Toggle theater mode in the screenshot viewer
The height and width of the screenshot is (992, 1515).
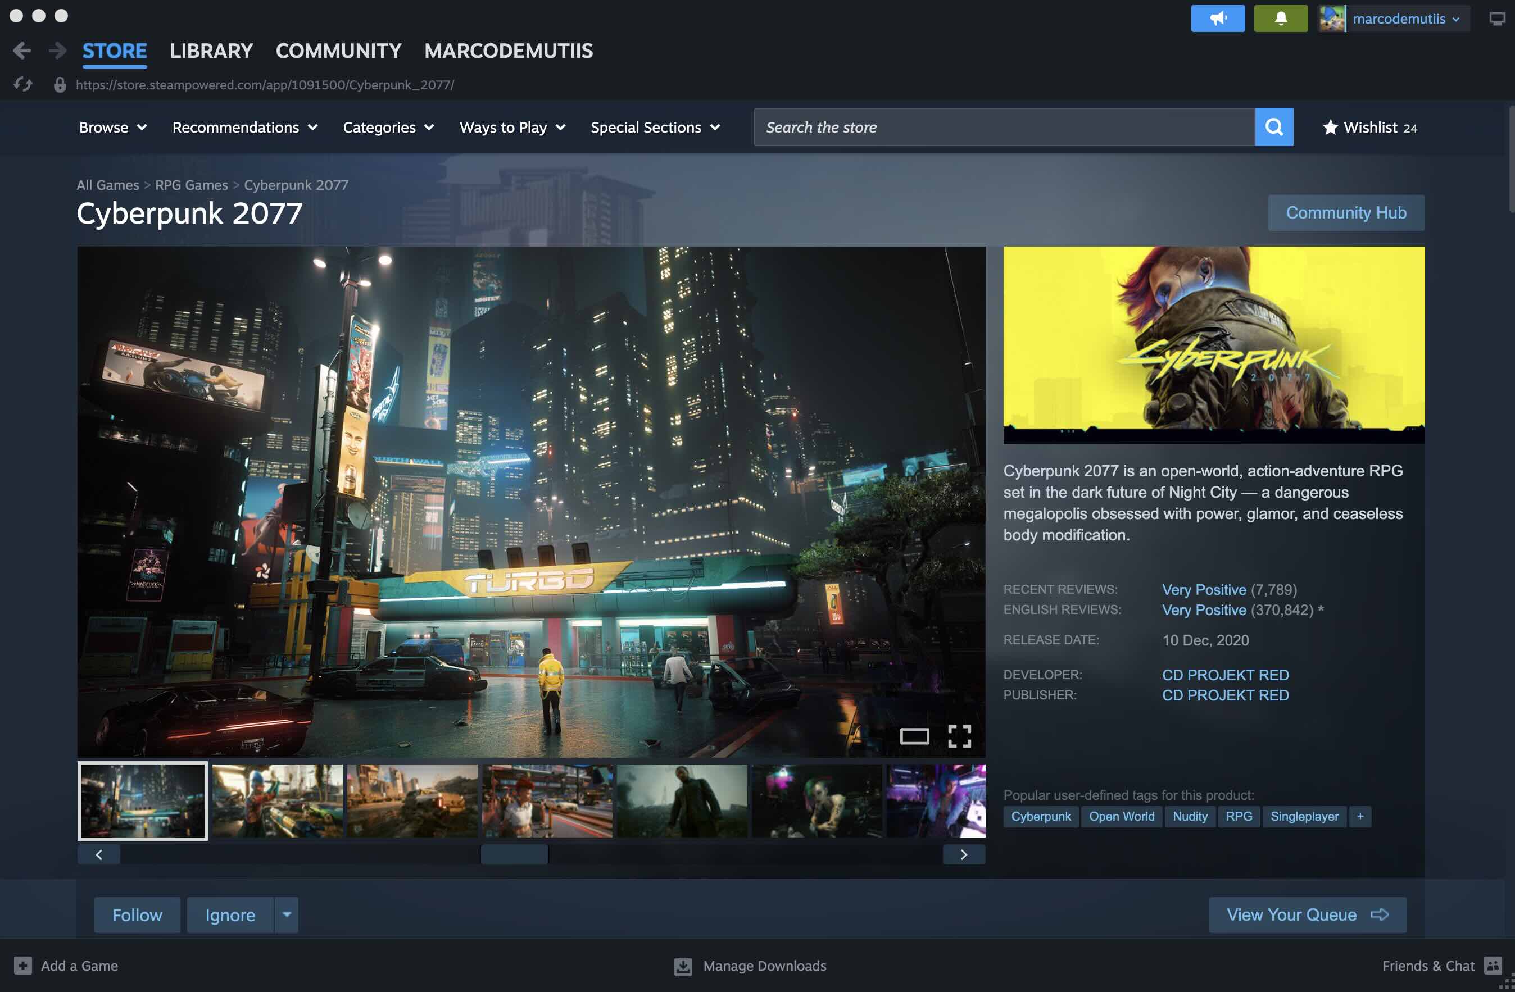pos(914,736)
